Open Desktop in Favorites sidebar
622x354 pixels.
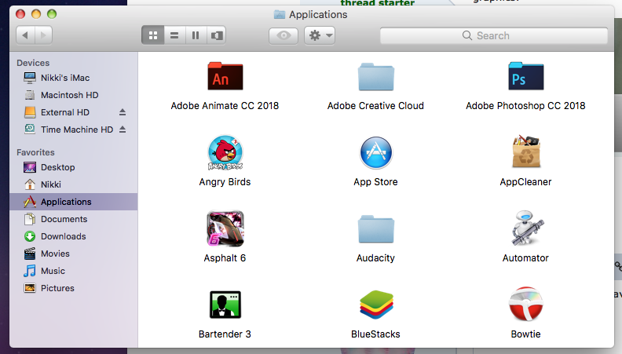coord(73,167)
